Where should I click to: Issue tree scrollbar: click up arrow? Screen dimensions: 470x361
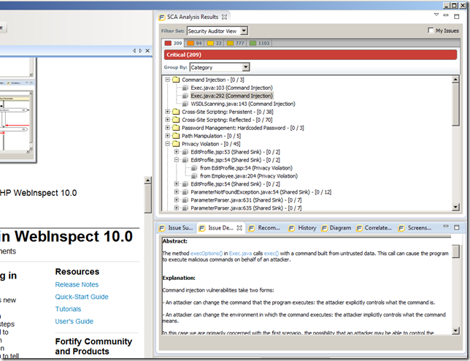[x=455, y=80]
